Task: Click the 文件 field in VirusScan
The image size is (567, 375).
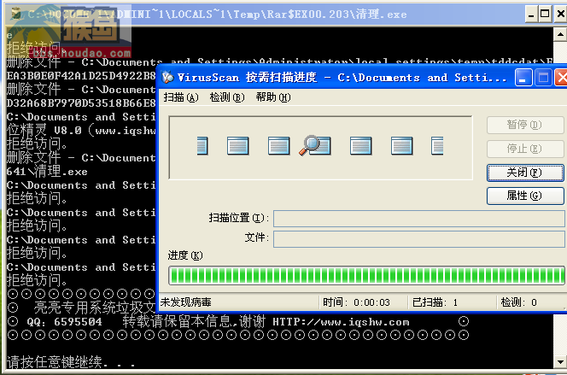Action: [419, 238]
